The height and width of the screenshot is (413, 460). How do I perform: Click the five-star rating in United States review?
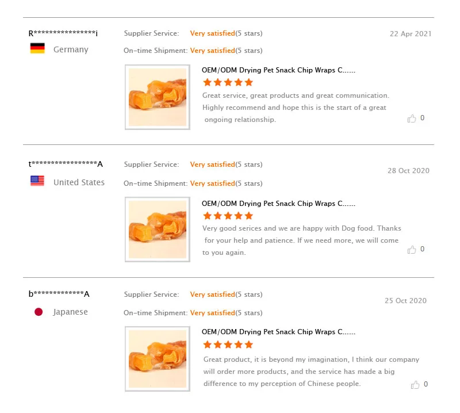[228, 216]
